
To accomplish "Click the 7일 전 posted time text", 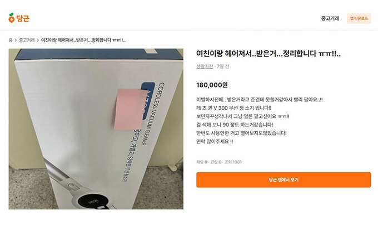I will pyautogui.click(x=223, y=66).
